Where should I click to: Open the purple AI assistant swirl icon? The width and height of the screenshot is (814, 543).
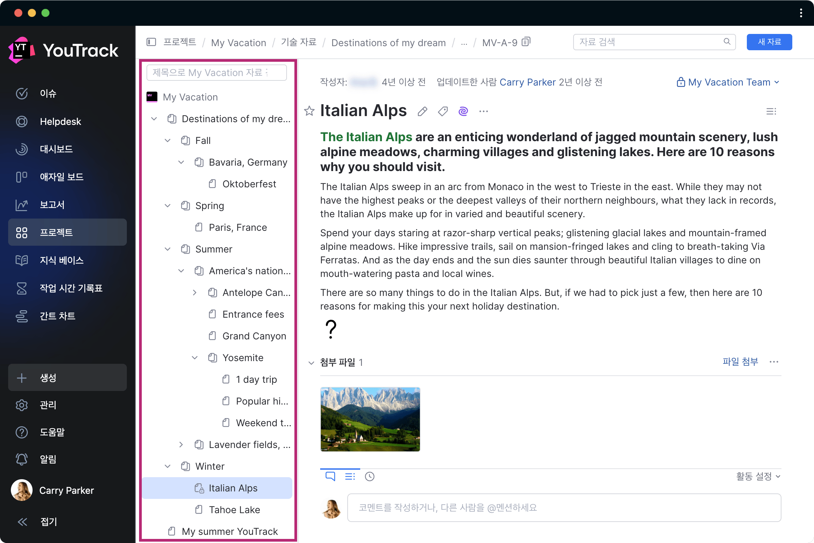point(463,111)
